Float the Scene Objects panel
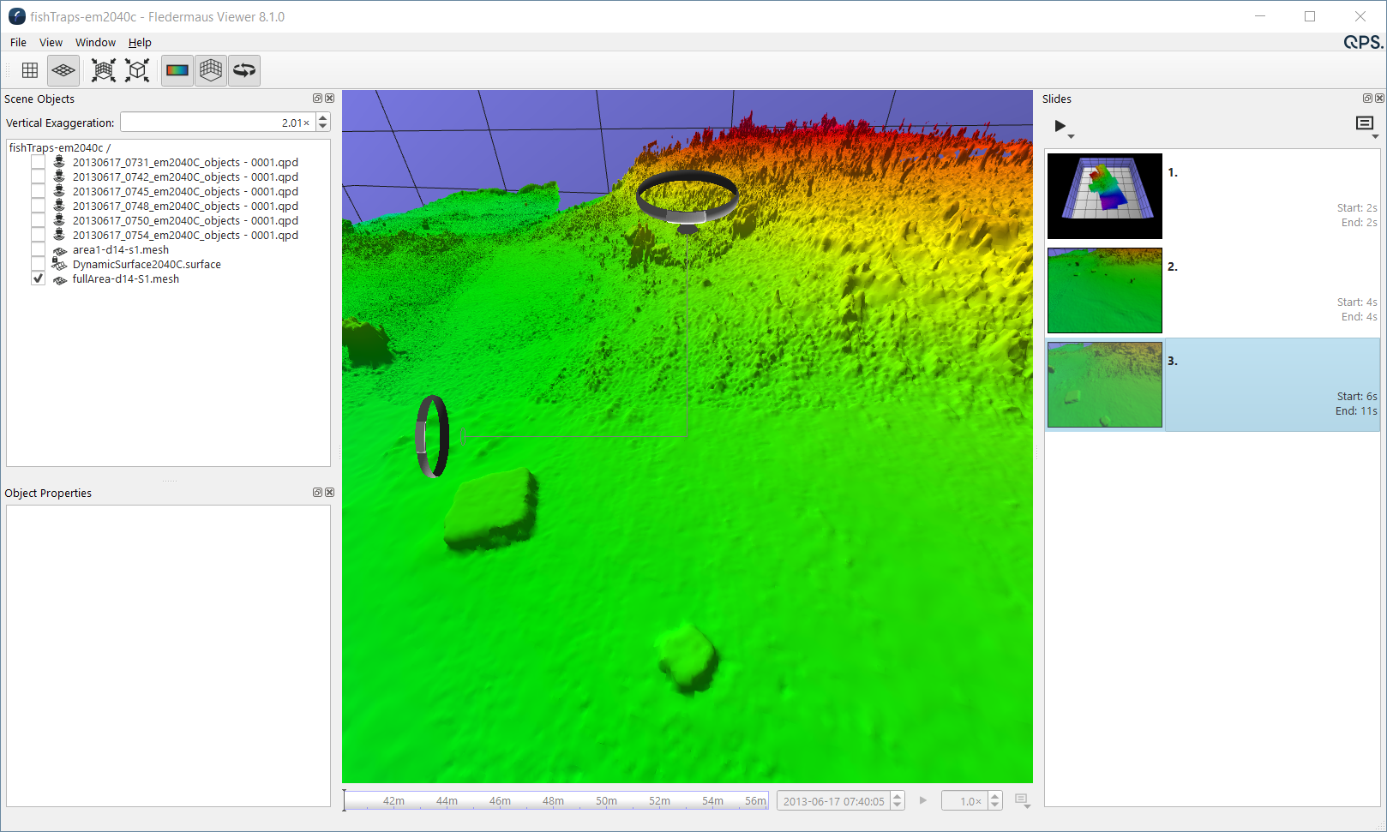 317,99
